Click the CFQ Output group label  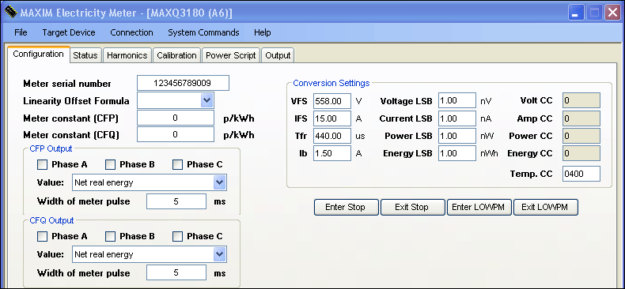(x=51, y=220)
